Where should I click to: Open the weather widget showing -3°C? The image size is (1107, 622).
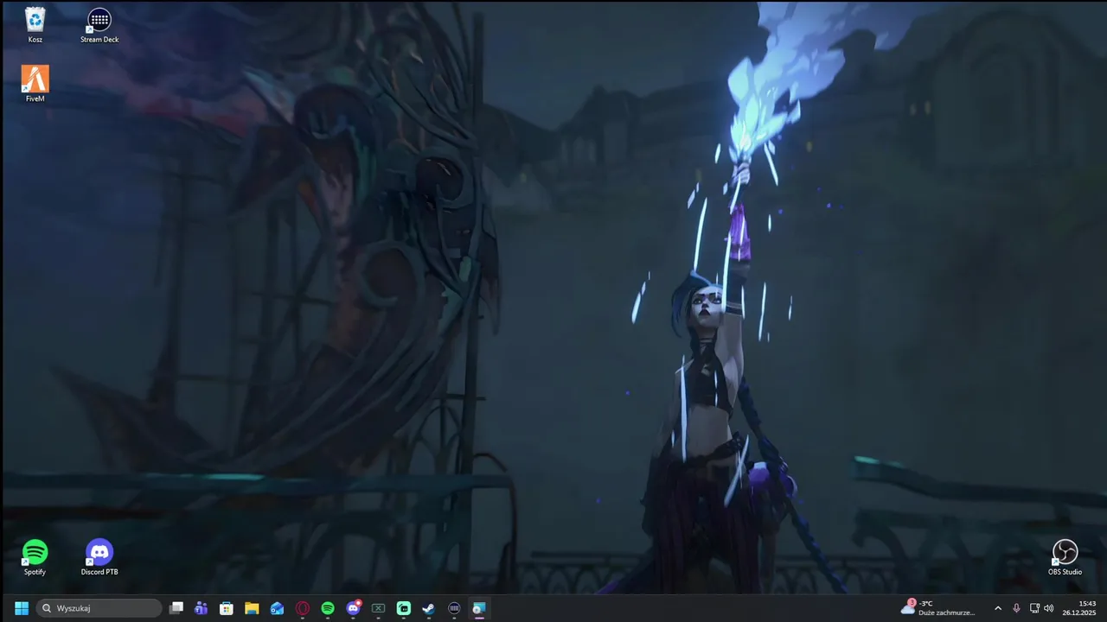937,608
